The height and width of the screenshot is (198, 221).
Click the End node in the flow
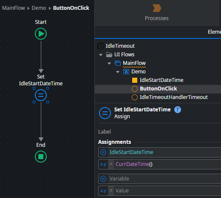tap(41, 157)
